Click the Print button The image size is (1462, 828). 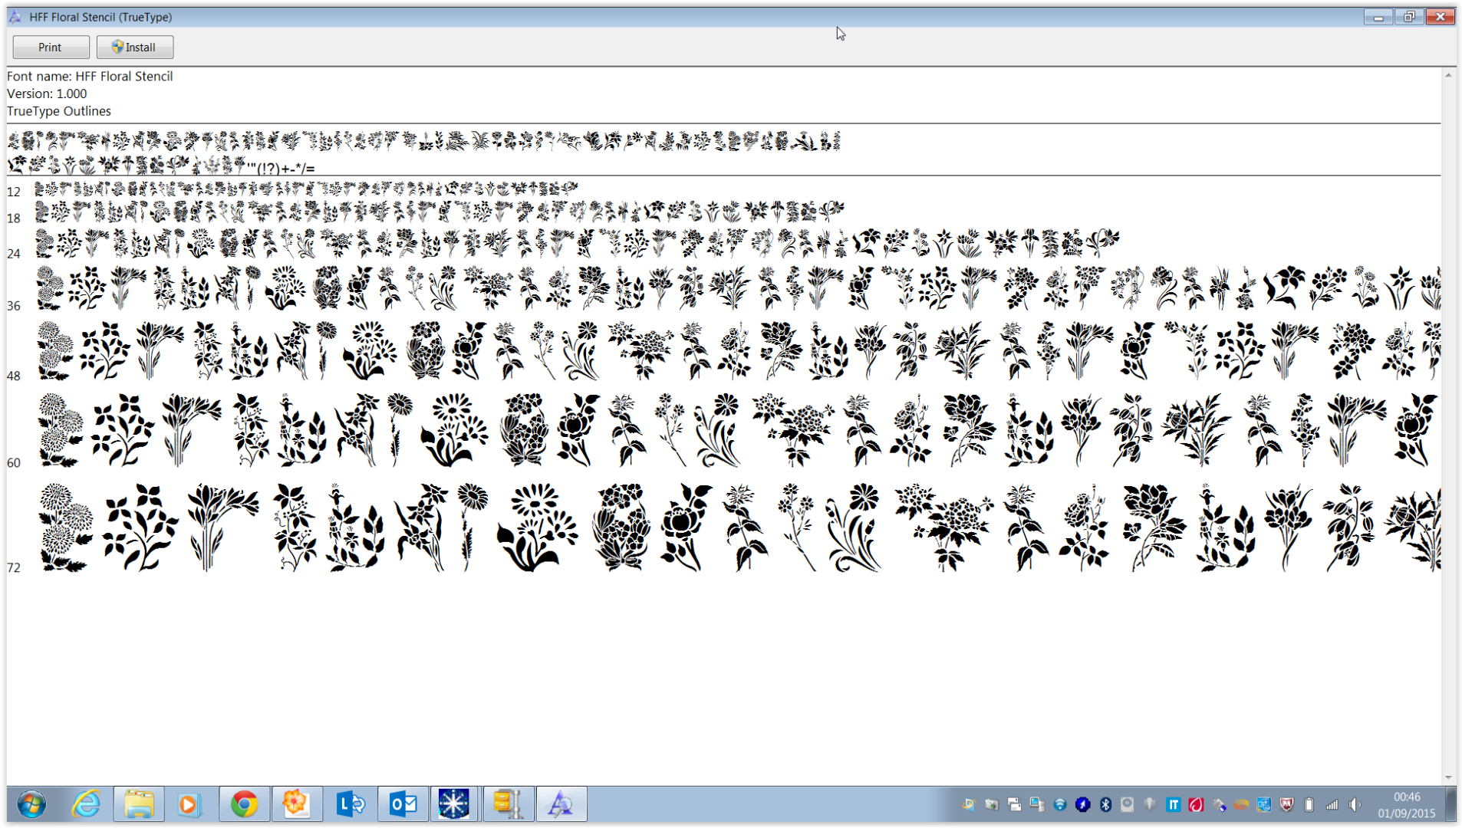[x=51, y=47]
